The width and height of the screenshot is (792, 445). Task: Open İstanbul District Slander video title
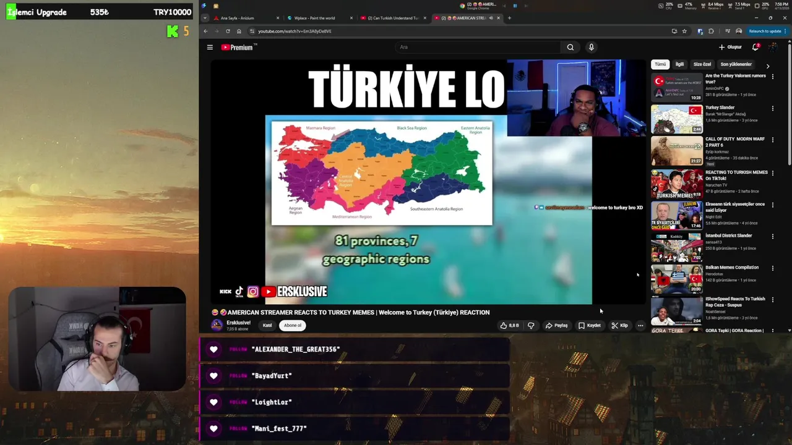coord(728,235)
